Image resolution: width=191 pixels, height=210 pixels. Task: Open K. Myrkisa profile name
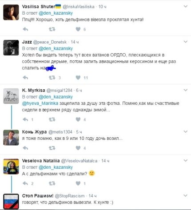(x=33, y=90)
